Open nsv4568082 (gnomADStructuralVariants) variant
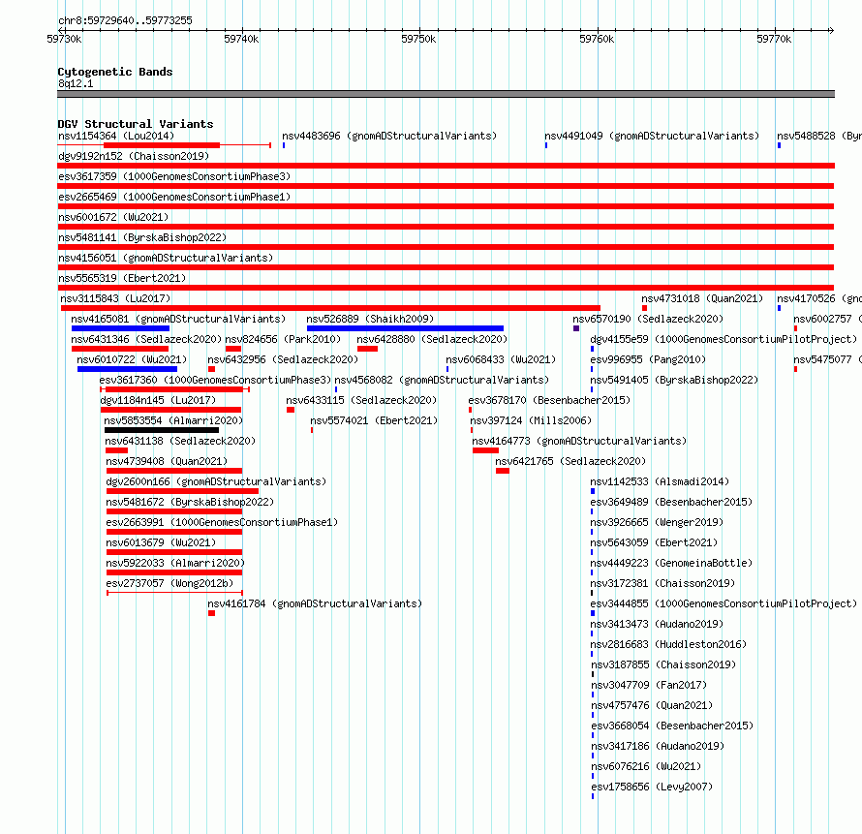This screenshot has height=834, width=862. 442,380
